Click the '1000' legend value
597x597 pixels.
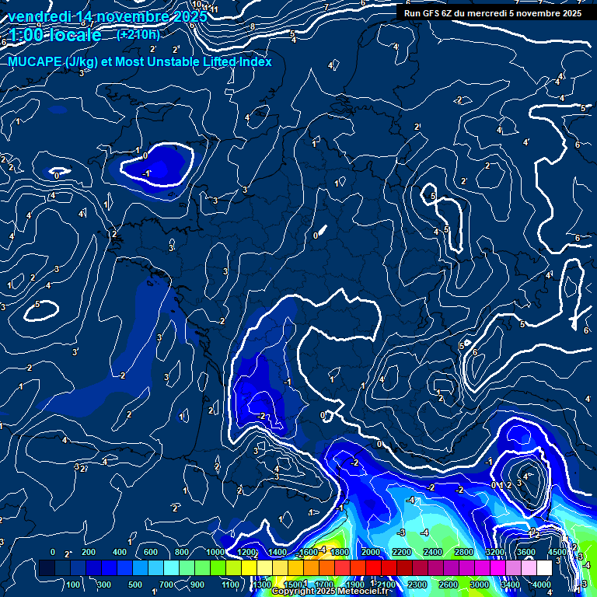[215, 552]
